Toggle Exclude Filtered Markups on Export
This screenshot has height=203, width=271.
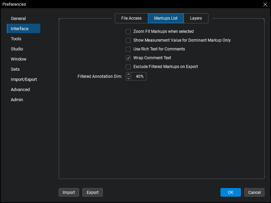128,67
